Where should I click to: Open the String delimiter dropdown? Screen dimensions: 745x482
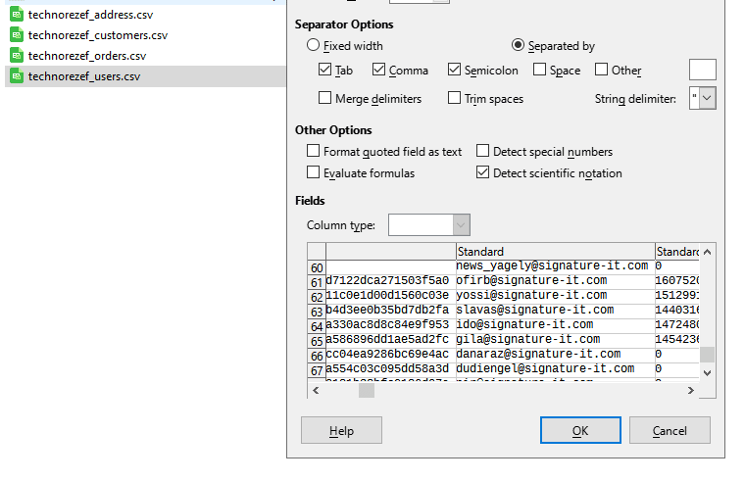[x=708, y=97]
